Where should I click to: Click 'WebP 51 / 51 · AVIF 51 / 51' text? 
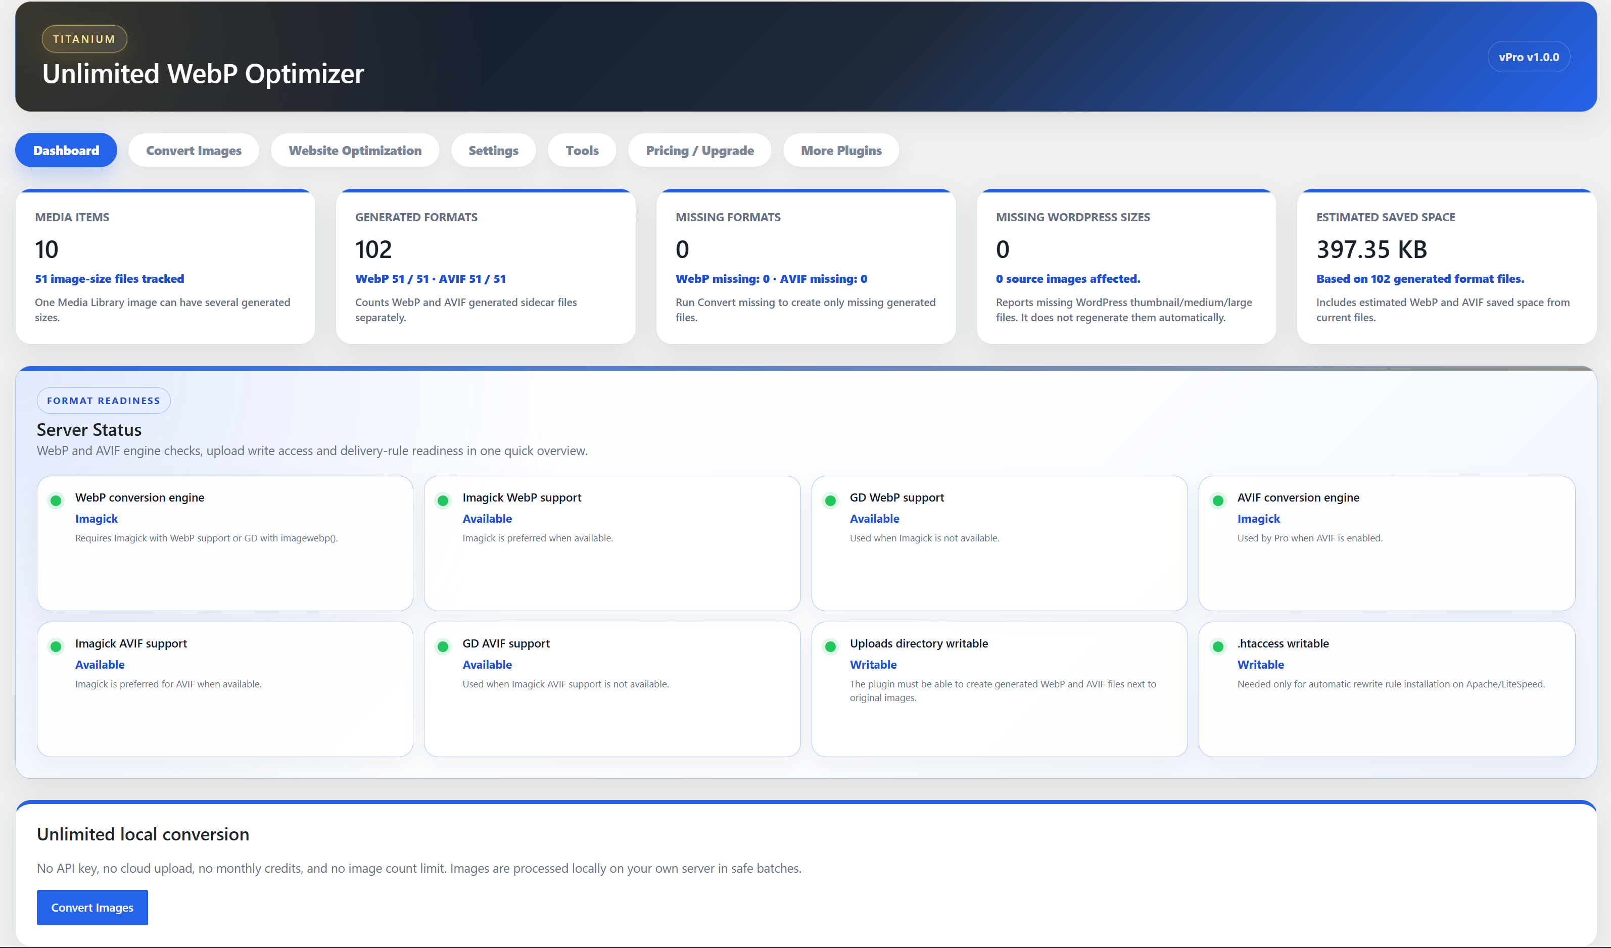click(x=430, y=278)
